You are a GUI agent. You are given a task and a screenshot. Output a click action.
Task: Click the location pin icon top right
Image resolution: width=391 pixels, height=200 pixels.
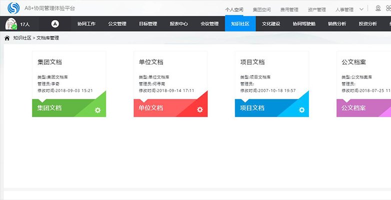point(378,8)
